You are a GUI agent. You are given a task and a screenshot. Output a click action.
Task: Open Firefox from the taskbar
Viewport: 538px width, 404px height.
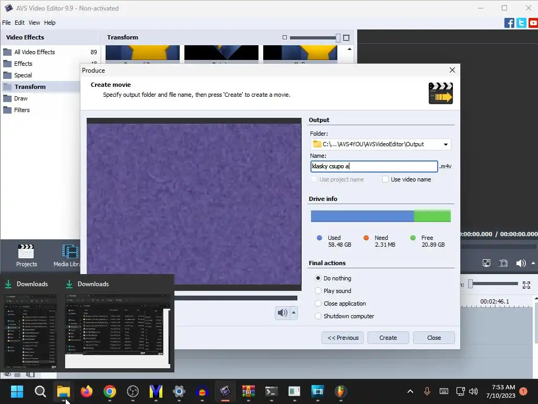[87, 391]
